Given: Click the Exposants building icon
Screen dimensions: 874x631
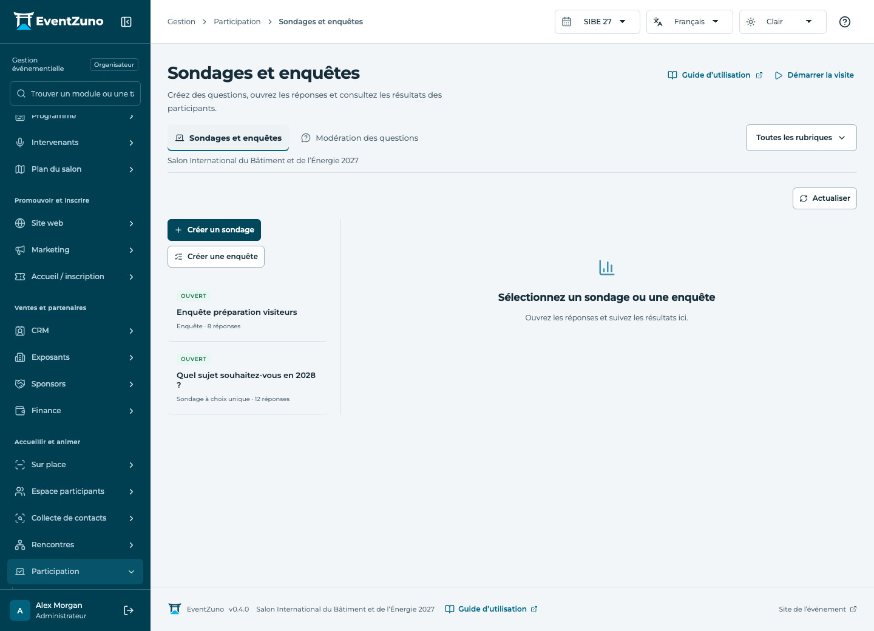Looking at the screenshot, I should pos(20,357).
